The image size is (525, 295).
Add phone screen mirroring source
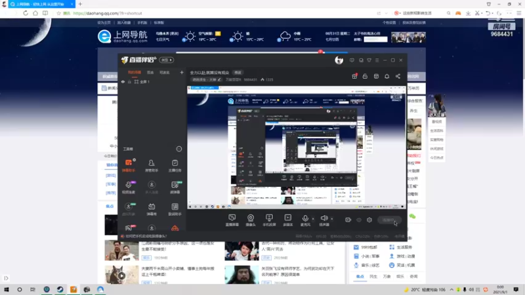[269, 220]
